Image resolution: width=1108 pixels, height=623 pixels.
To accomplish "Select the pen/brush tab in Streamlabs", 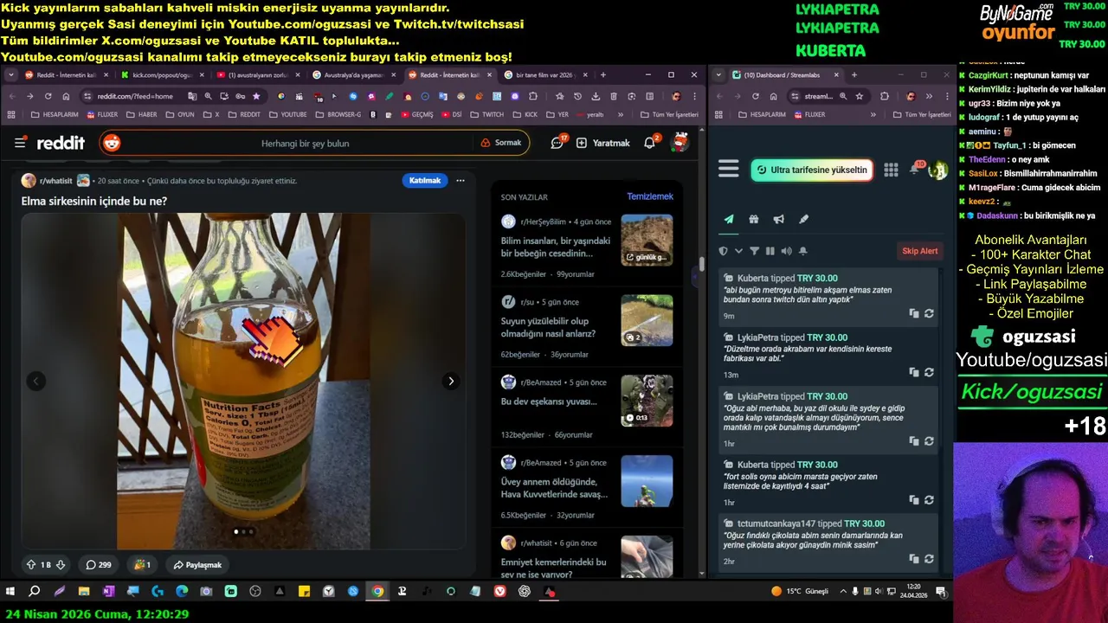I will pyautogui.click(x=803, y=219).
